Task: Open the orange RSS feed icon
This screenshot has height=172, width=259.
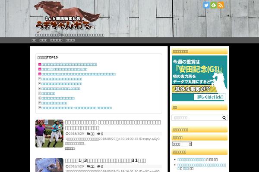Action: click(221, 5)
